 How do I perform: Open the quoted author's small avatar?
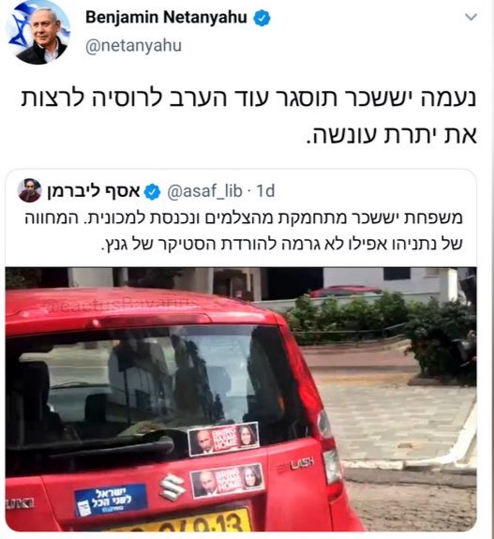pyautogui.click(x=29, y=190)
